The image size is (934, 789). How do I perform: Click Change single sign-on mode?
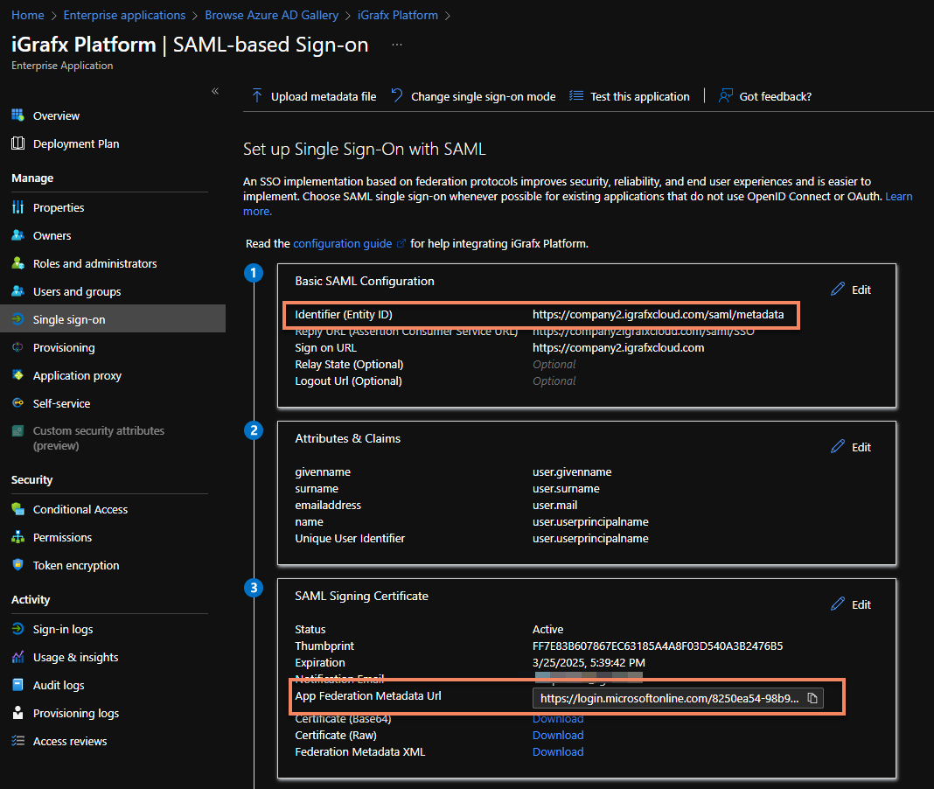(483, 96)
